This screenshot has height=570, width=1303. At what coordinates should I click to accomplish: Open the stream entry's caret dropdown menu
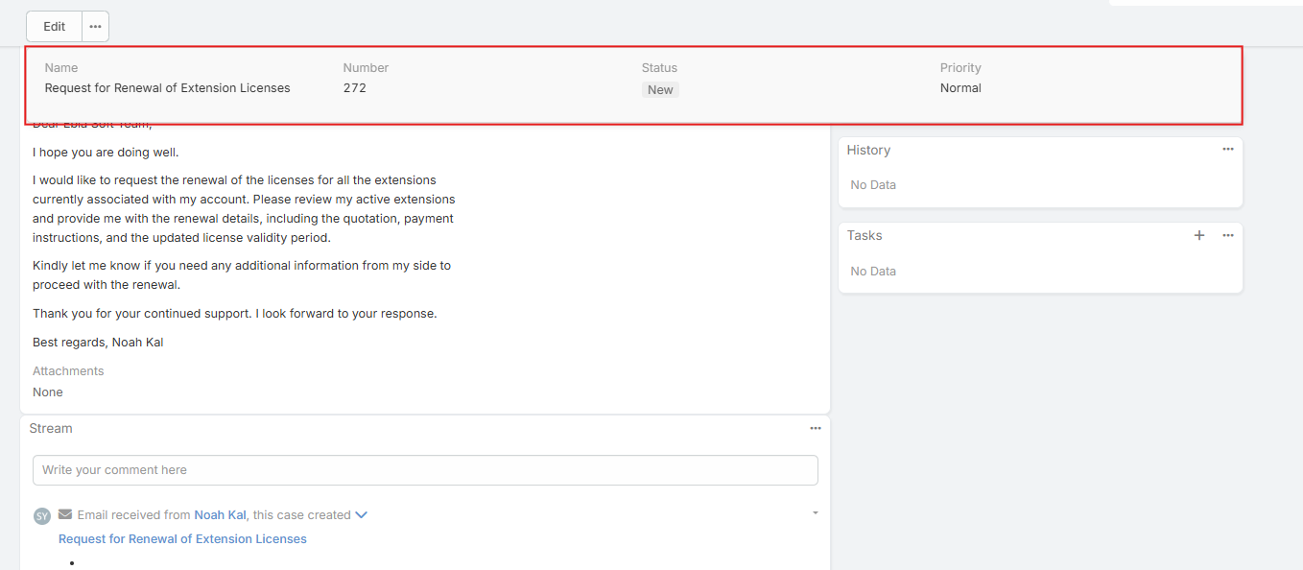pos(815,513)
